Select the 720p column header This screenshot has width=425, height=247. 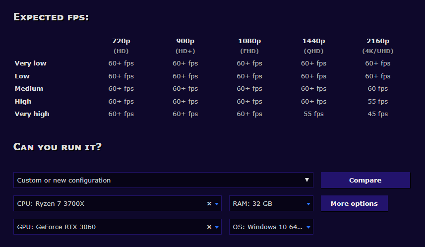click(121, 41)
